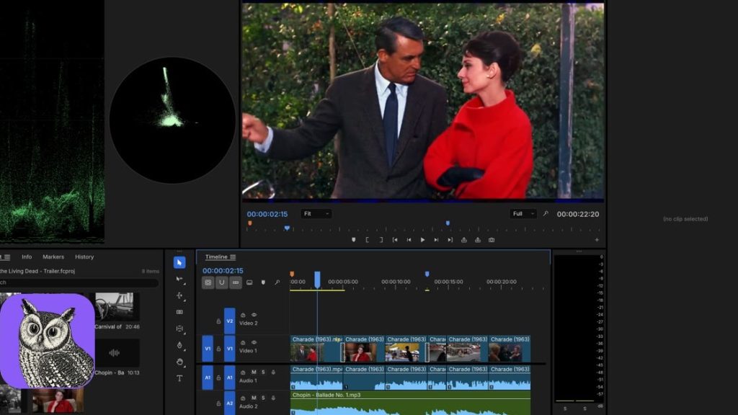This screenshot has width=738, height=415.
Task: Lock the Video 1 track
Action: pyautogui.click(x=218, y=349)
